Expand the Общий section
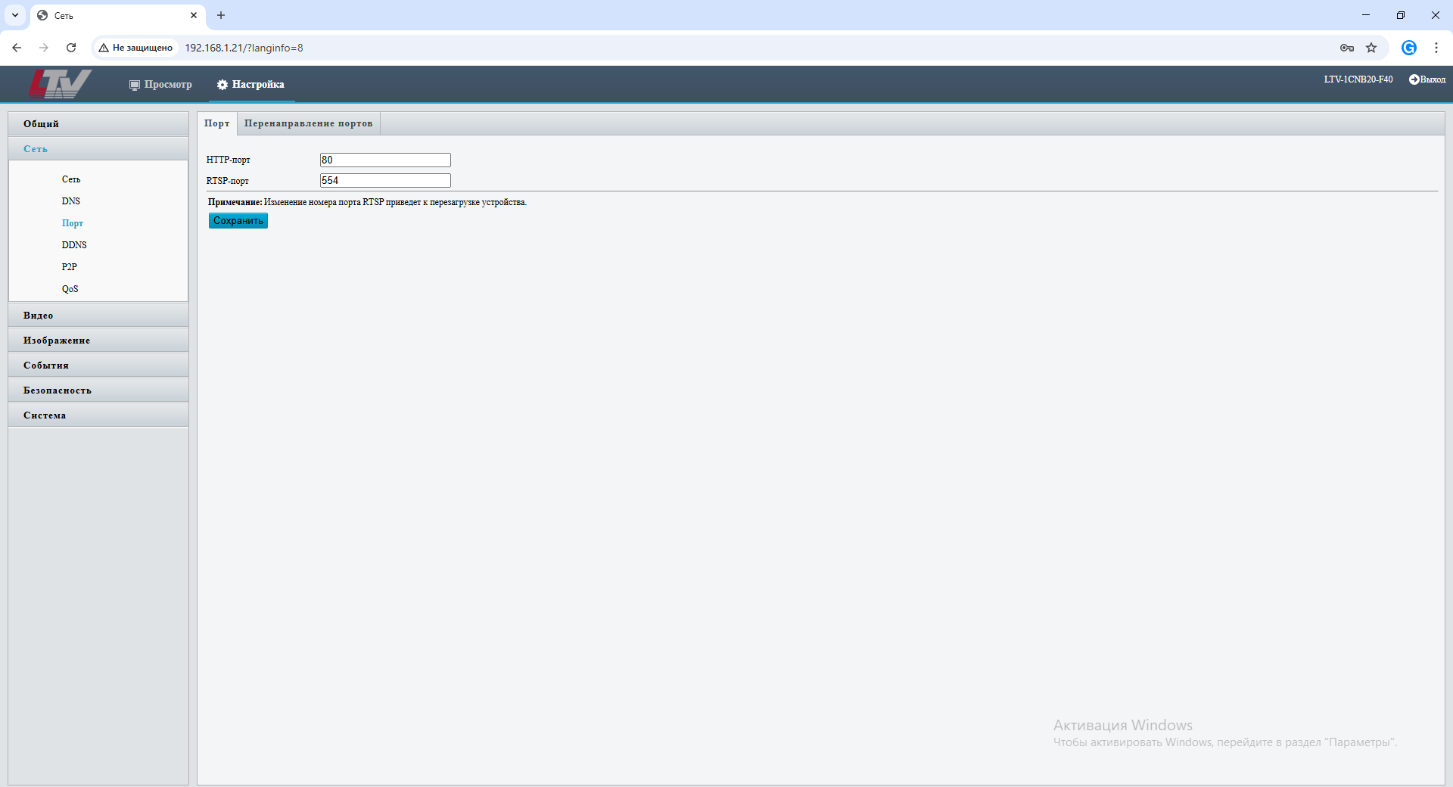The width and height of the screenshot is (1453, 787). 98,124
